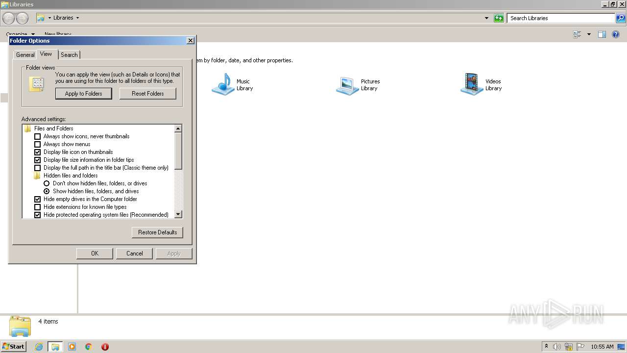627x353 pixels.
Task: Click in the Search Libraries field
Action: (x=561, y=18)
